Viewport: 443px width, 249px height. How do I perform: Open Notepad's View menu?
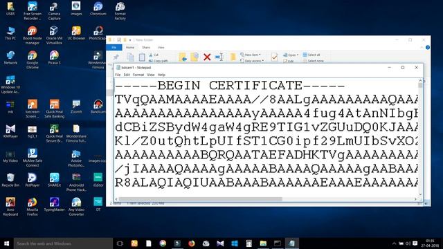[x=151, y=75]
